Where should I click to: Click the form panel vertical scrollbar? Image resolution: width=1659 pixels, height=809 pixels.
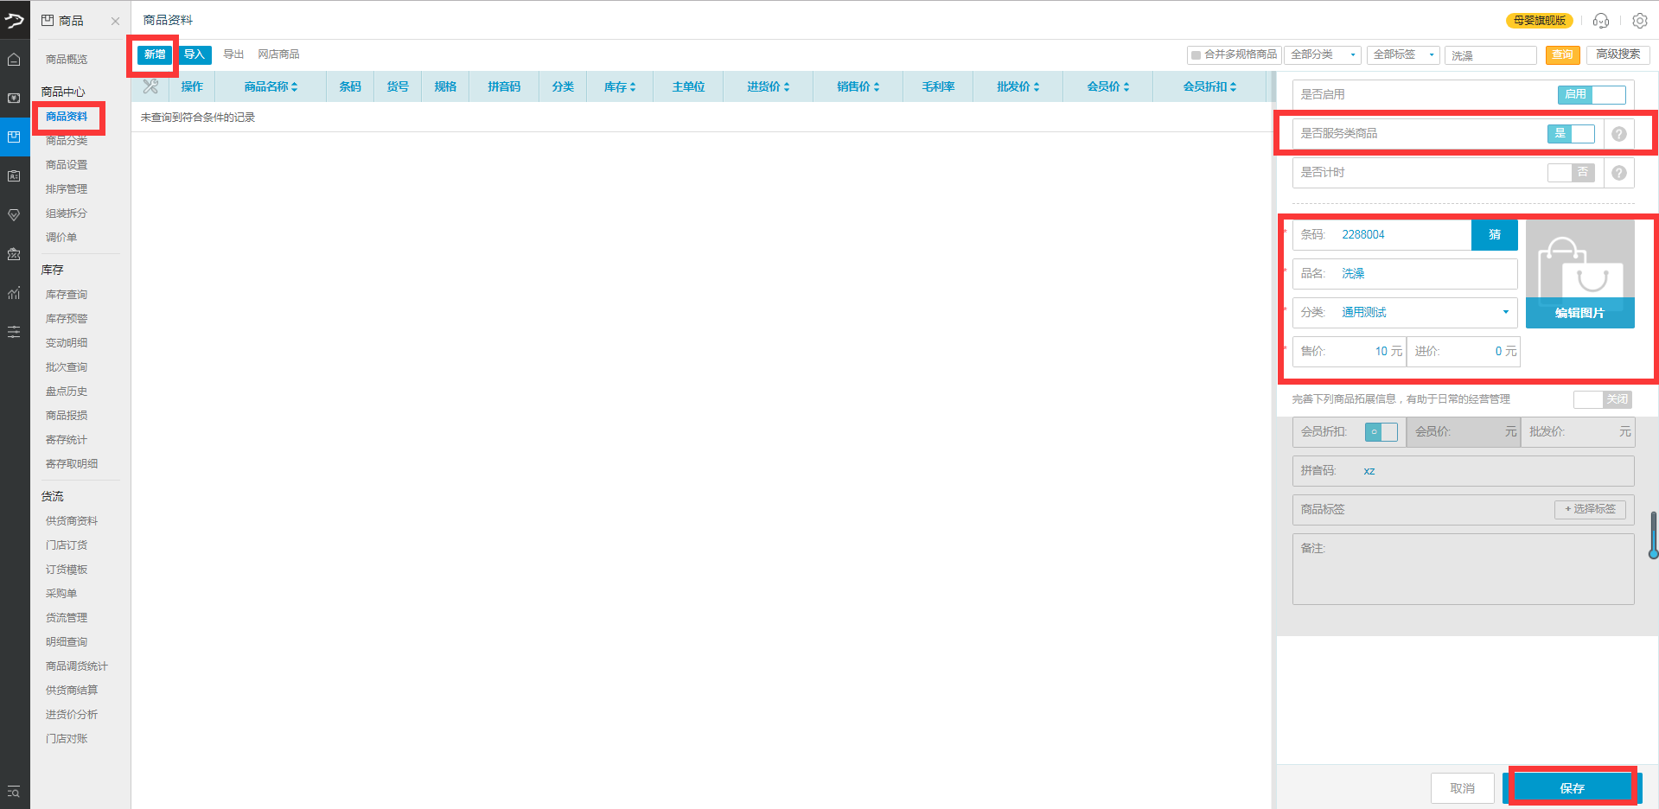pos(1653,536)
